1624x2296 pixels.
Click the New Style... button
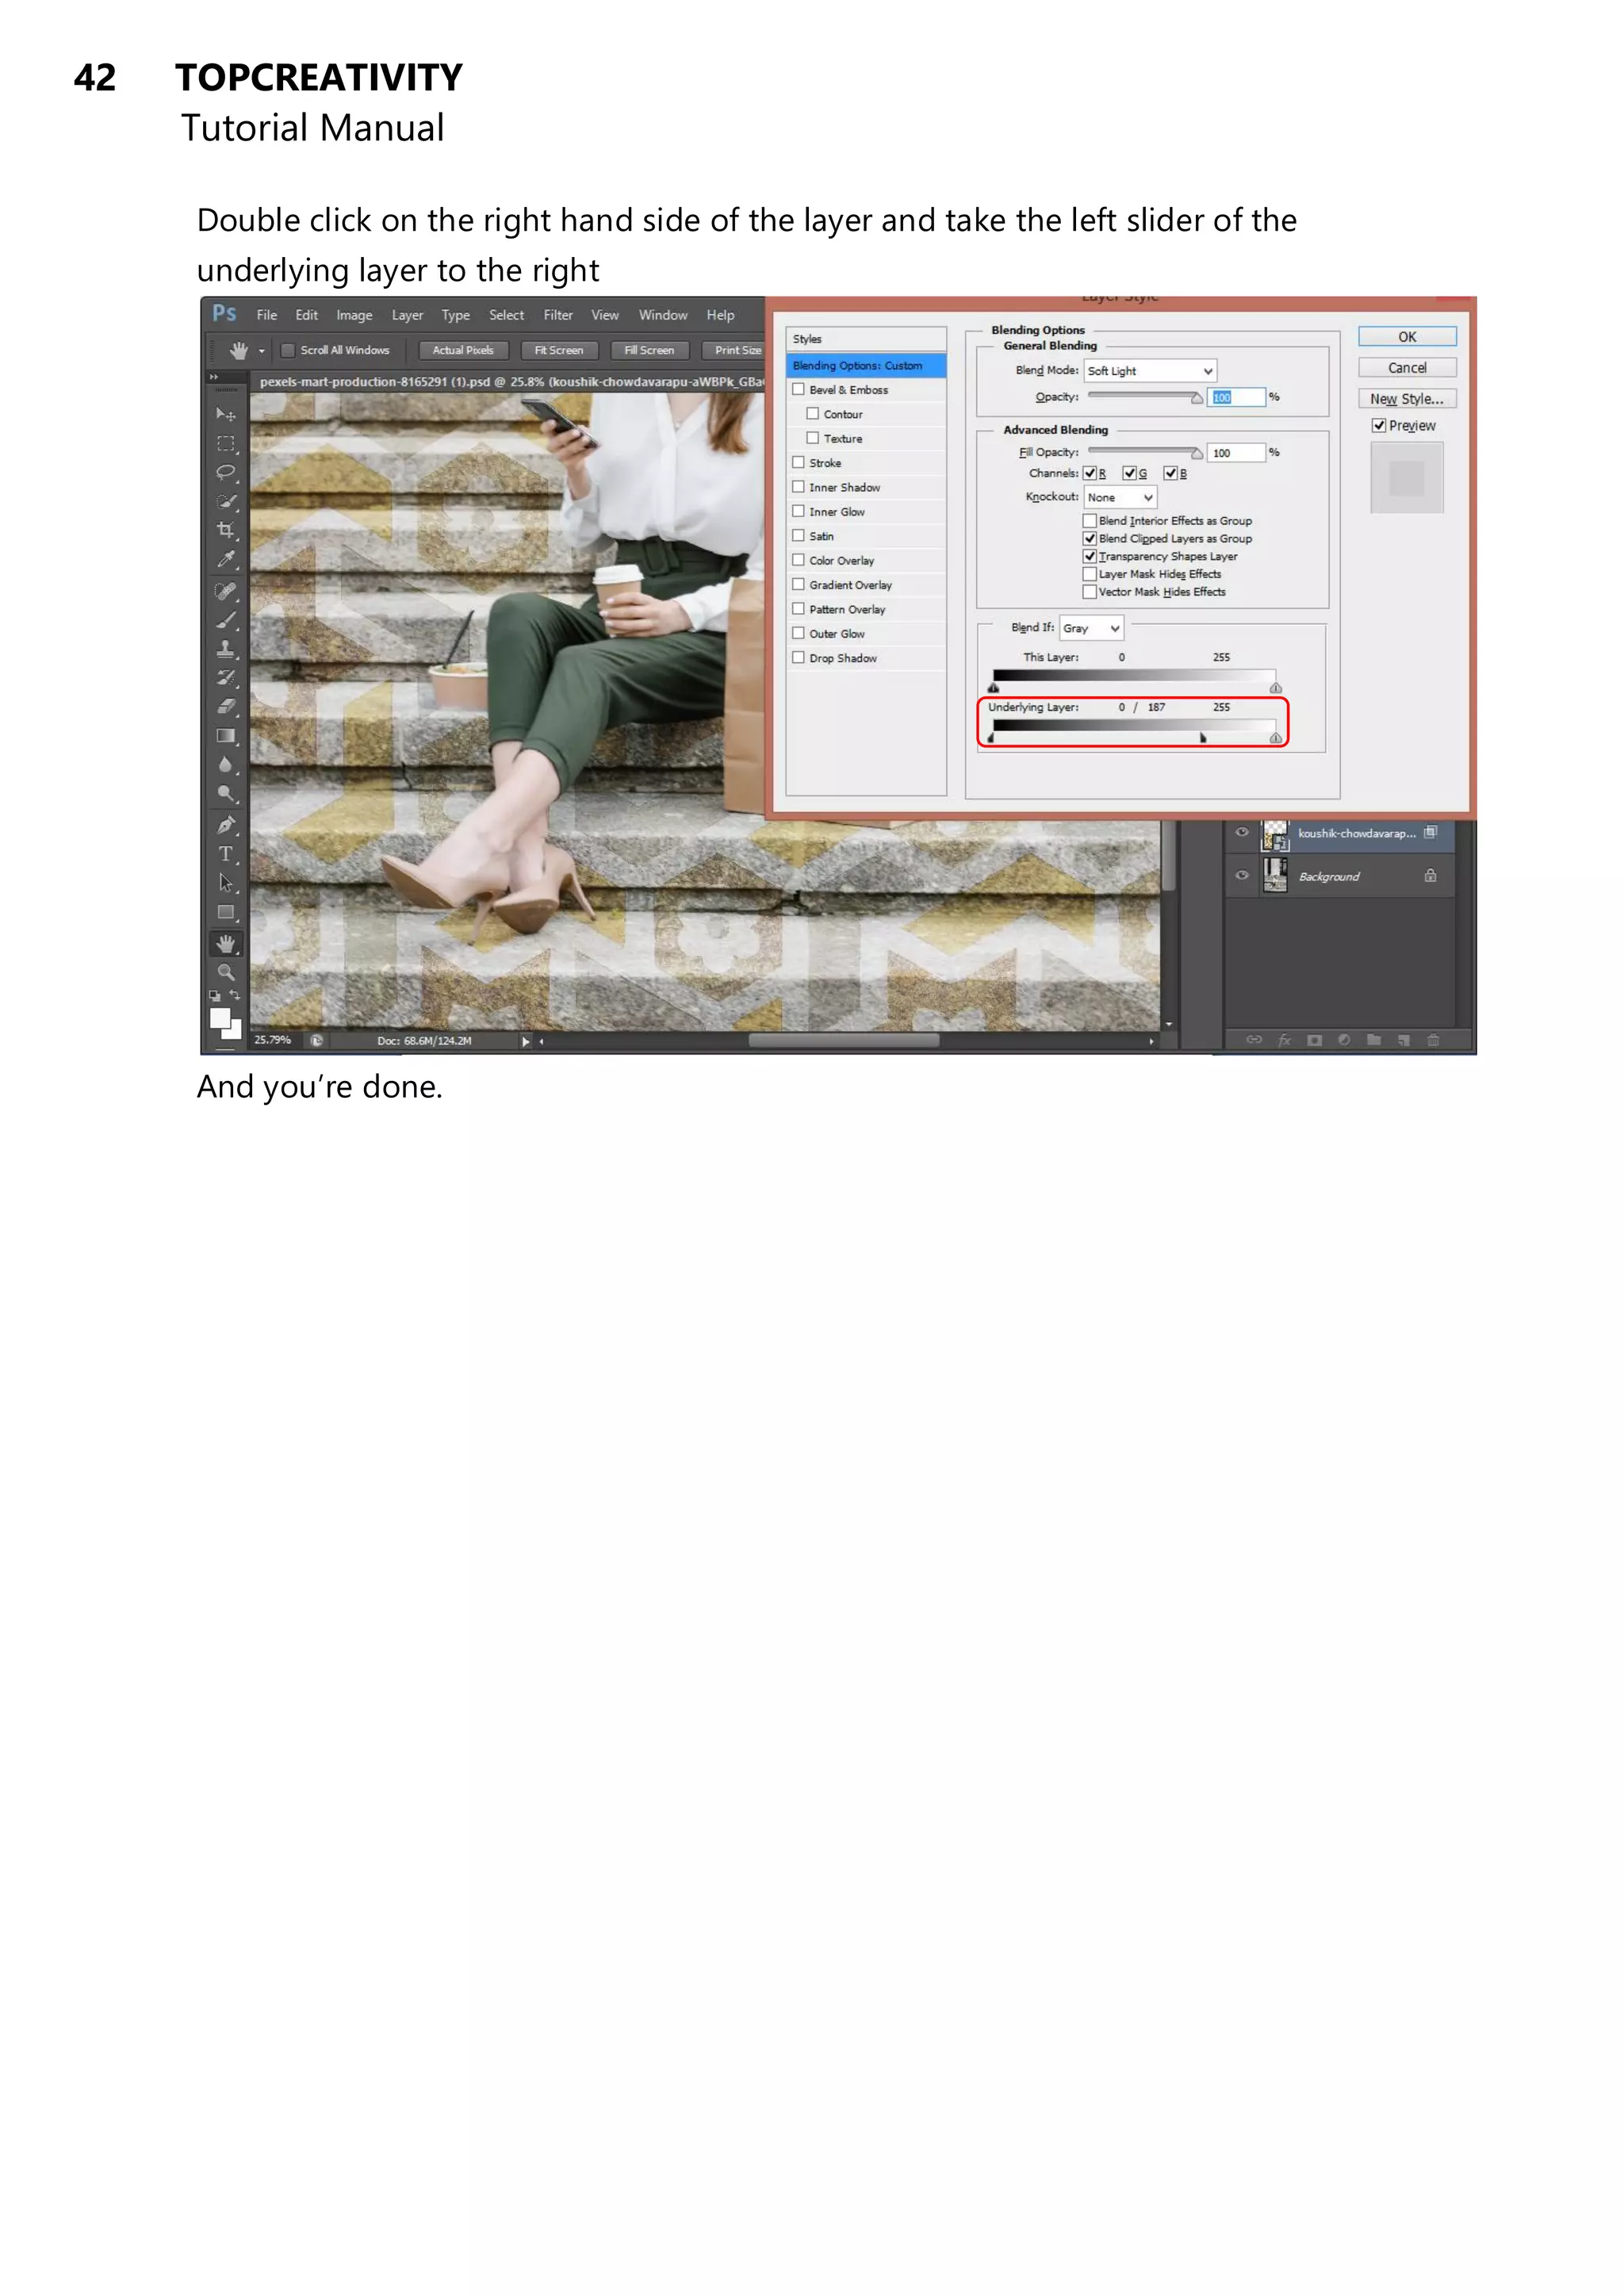point(1407,399)
